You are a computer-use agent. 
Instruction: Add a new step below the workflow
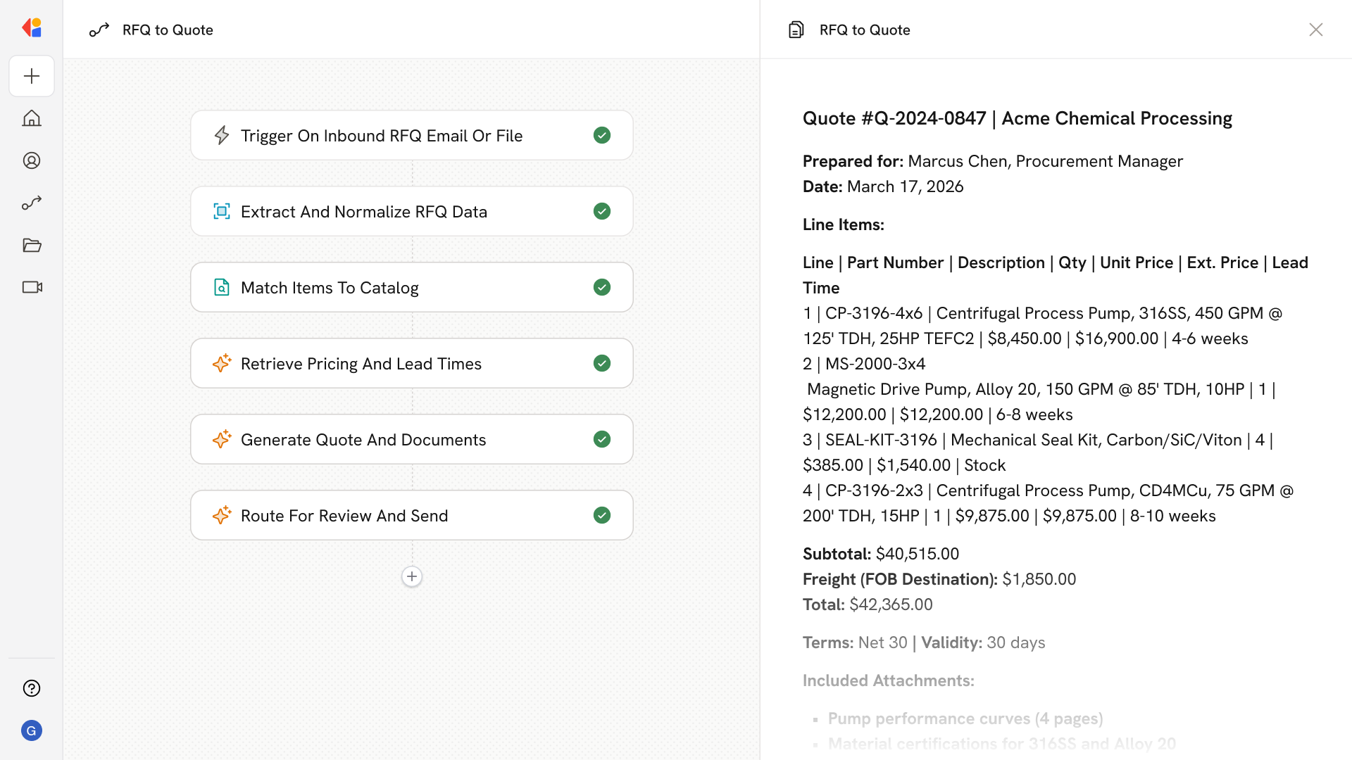pos(412,576)
